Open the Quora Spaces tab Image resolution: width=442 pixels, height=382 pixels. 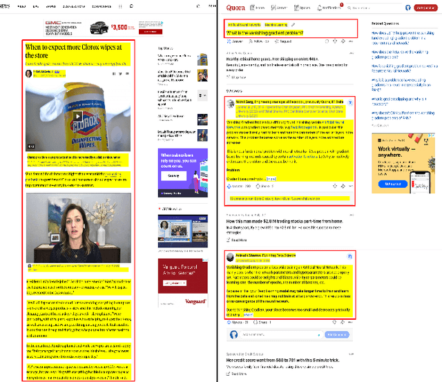[x=302, y=8]
